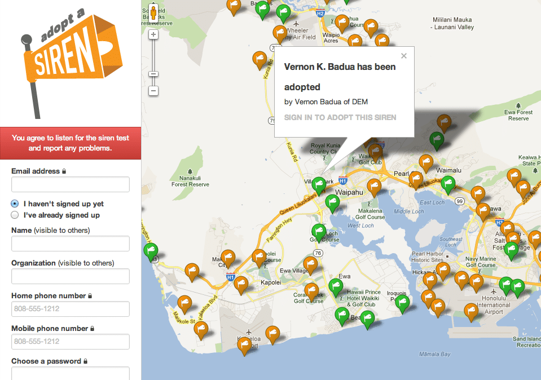This screenshot has width=541, height=380.
Task: Click the red siren test agreement banner
Action: [x=71, y=143]
